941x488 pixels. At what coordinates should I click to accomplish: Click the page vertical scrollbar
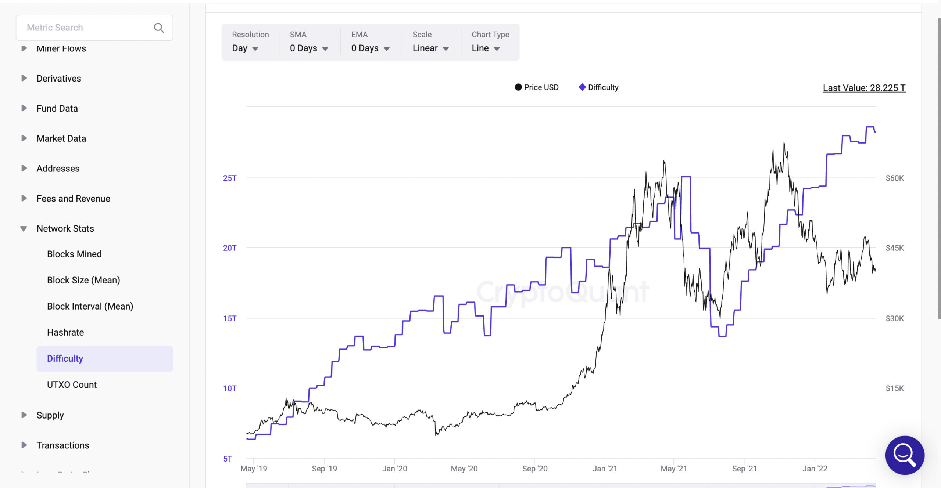coord(938,168)
